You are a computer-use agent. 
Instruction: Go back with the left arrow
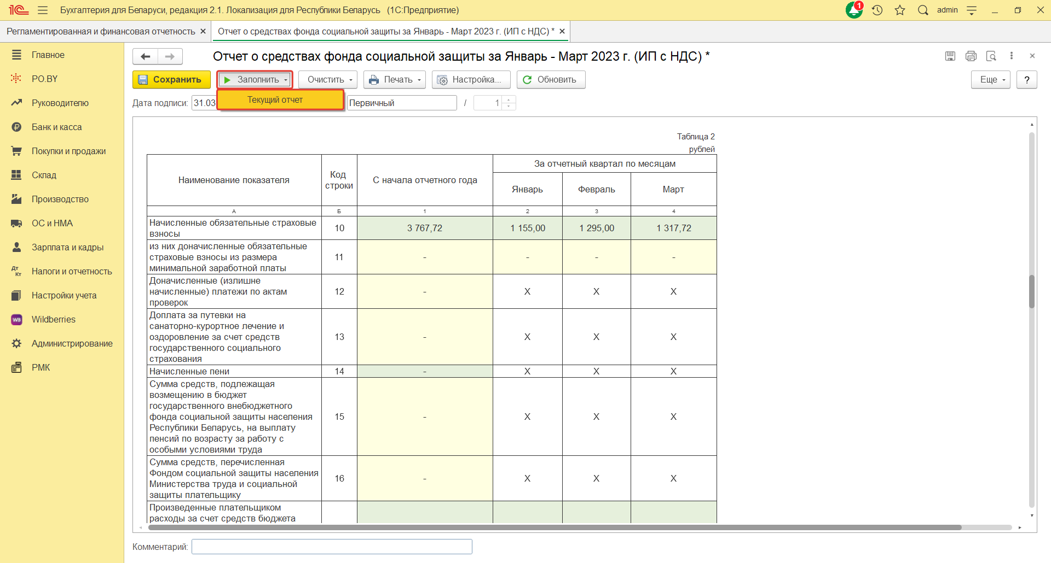pos(146,56)
